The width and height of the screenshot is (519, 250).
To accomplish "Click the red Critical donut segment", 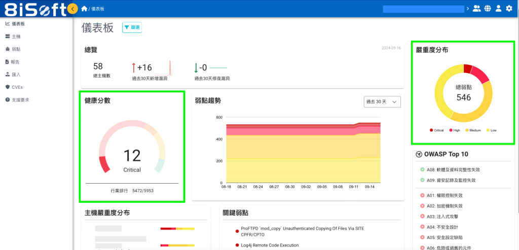I will pos(468,68).
